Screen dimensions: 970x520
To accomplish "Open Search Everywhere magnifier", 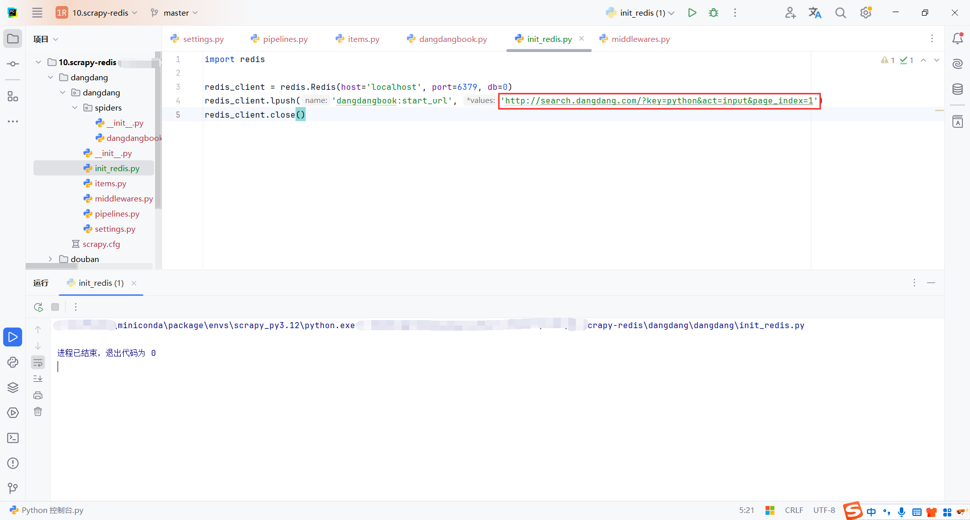I will click(841, 13).
